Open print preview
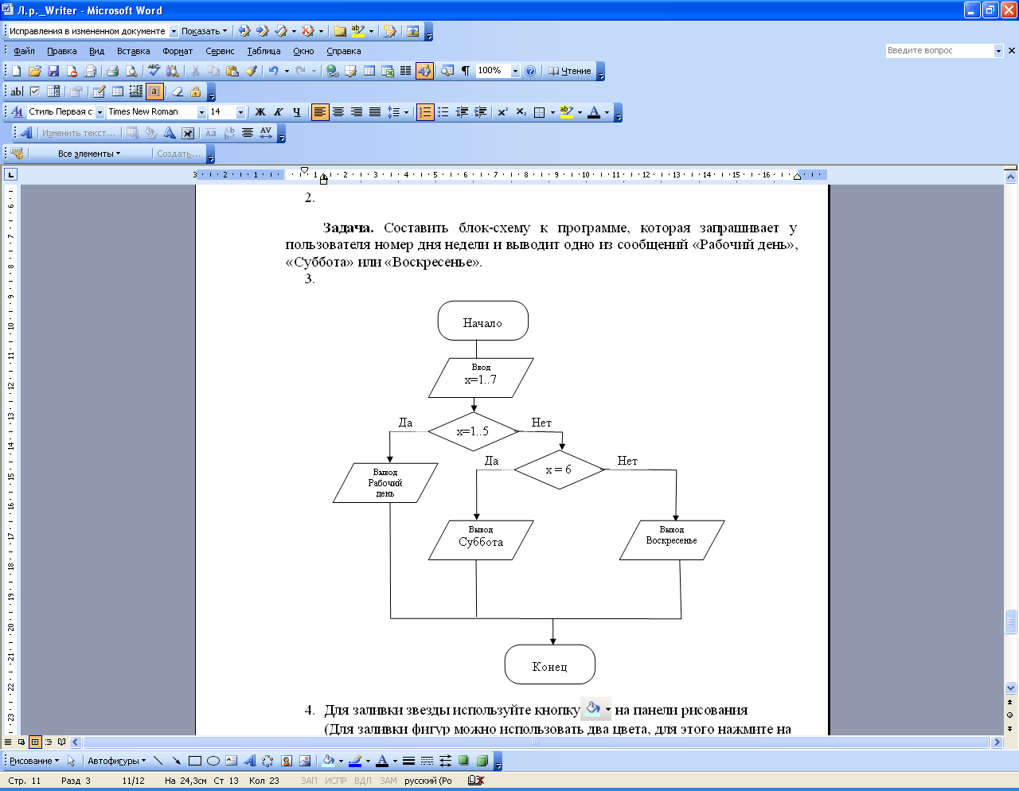Image resolution: width=1019 pixels, height=791 pixels. [131, 71]
